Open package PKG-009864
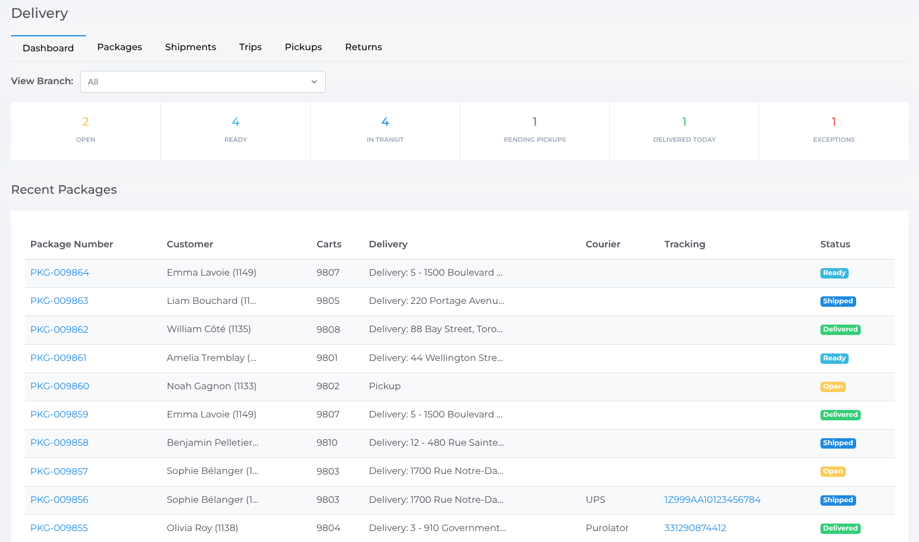This screenshot has height=542, width=919. [60, 273]
